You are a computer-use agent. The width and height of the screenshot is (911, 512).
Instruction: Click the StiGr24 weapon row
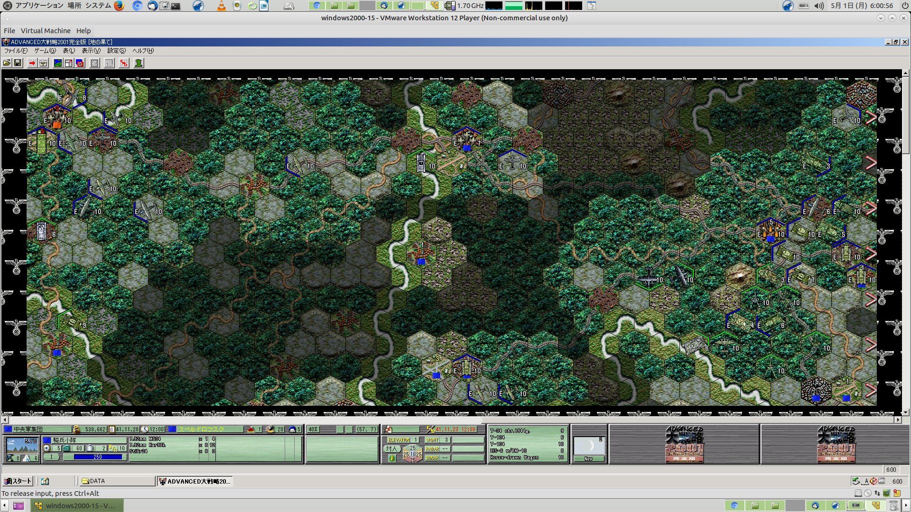coord(173,451)
